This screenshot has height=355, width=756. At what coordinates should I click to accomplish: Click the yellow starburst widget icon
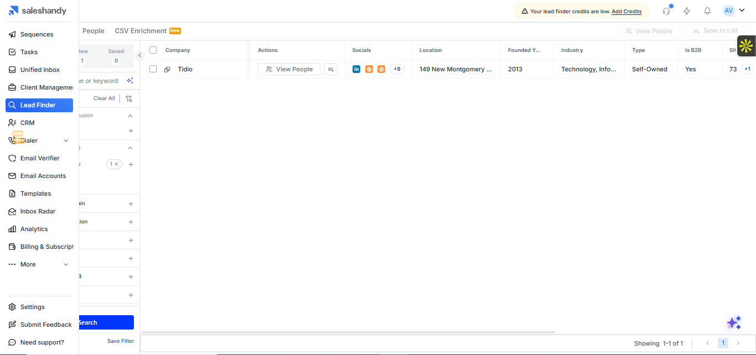[746, 46]
